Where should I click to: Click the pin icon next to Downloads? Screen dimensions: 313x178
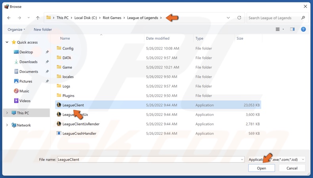click(x=47, y=62)
